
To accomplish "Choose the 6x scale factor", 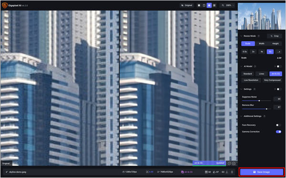I will [x=270, y=52].
